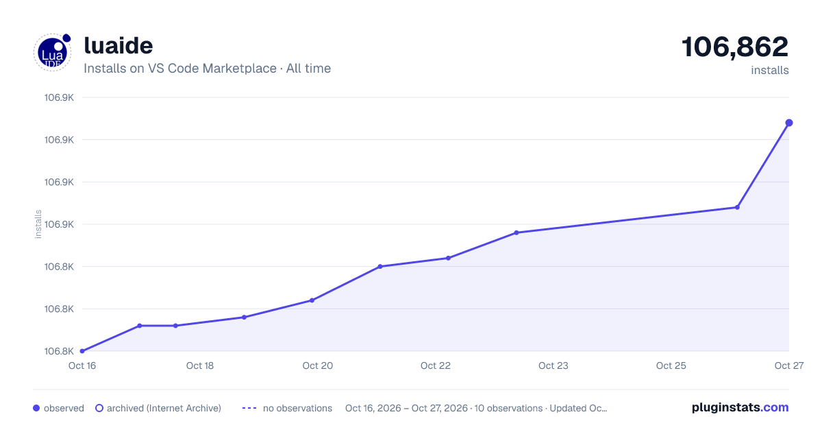This screenshot has height=432, width=822.
Task: Click the Oct 20 axis label
Action: [x=318, y=365]
